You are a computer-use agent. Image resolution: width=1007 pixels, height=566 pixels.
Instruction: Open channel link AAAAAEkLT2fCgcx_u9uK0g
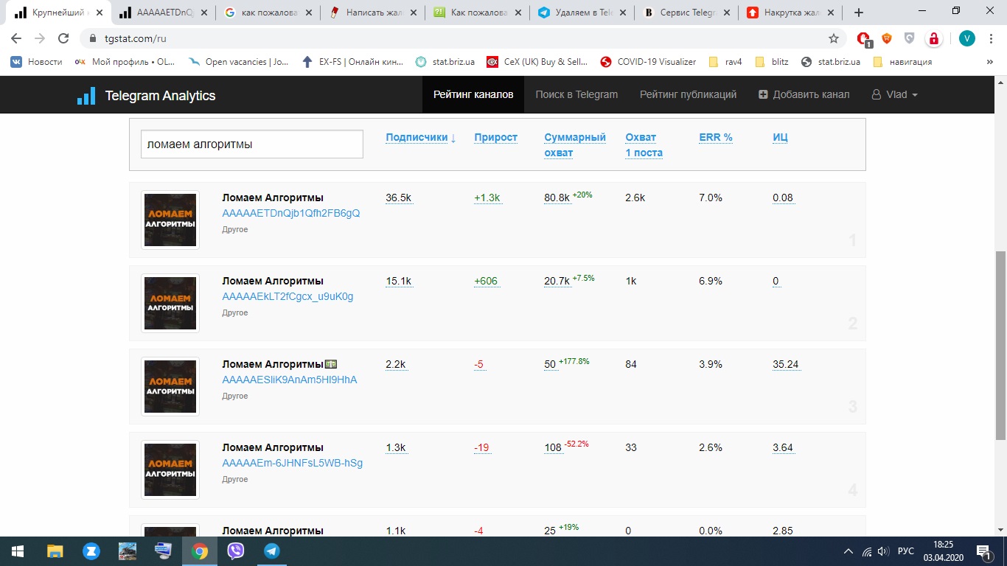point(288,296)
